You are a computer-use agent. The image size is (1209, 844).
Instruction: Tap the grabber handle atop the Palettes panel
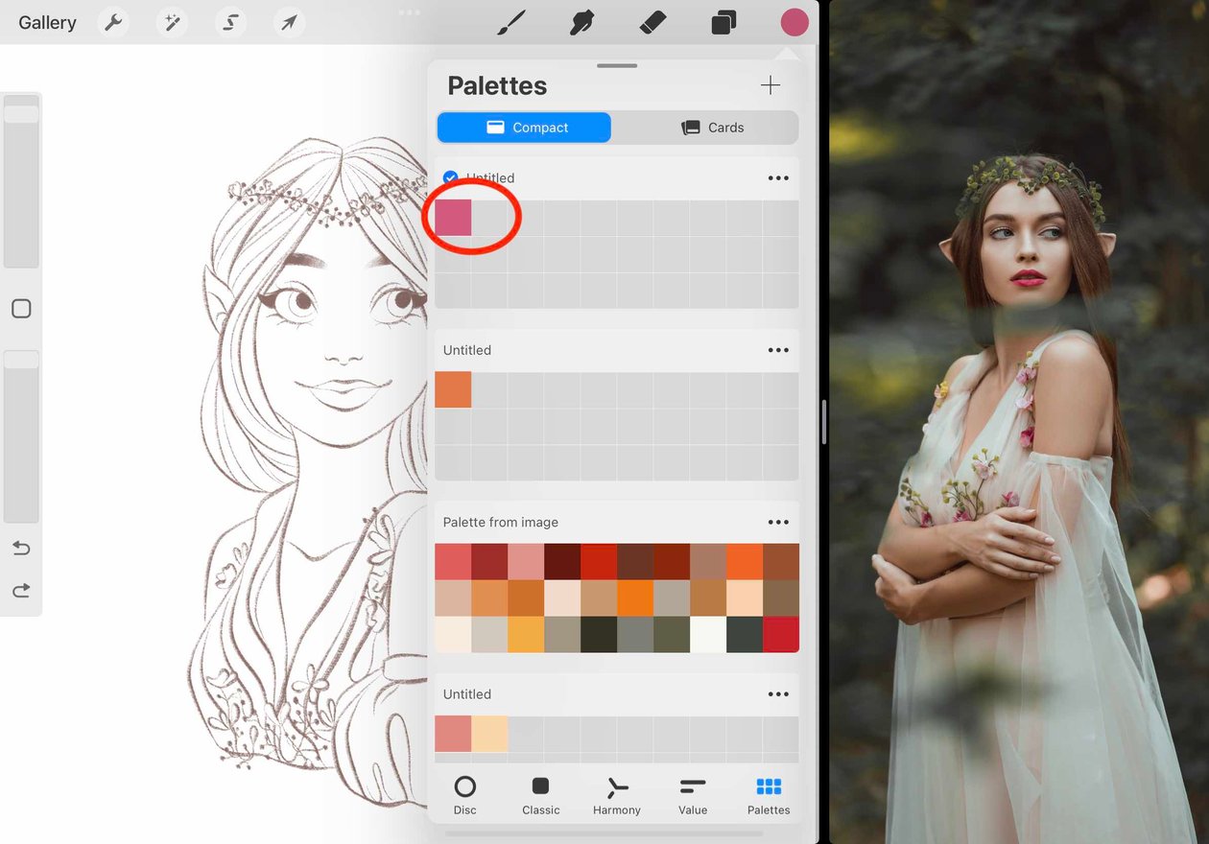pos(617,66)
